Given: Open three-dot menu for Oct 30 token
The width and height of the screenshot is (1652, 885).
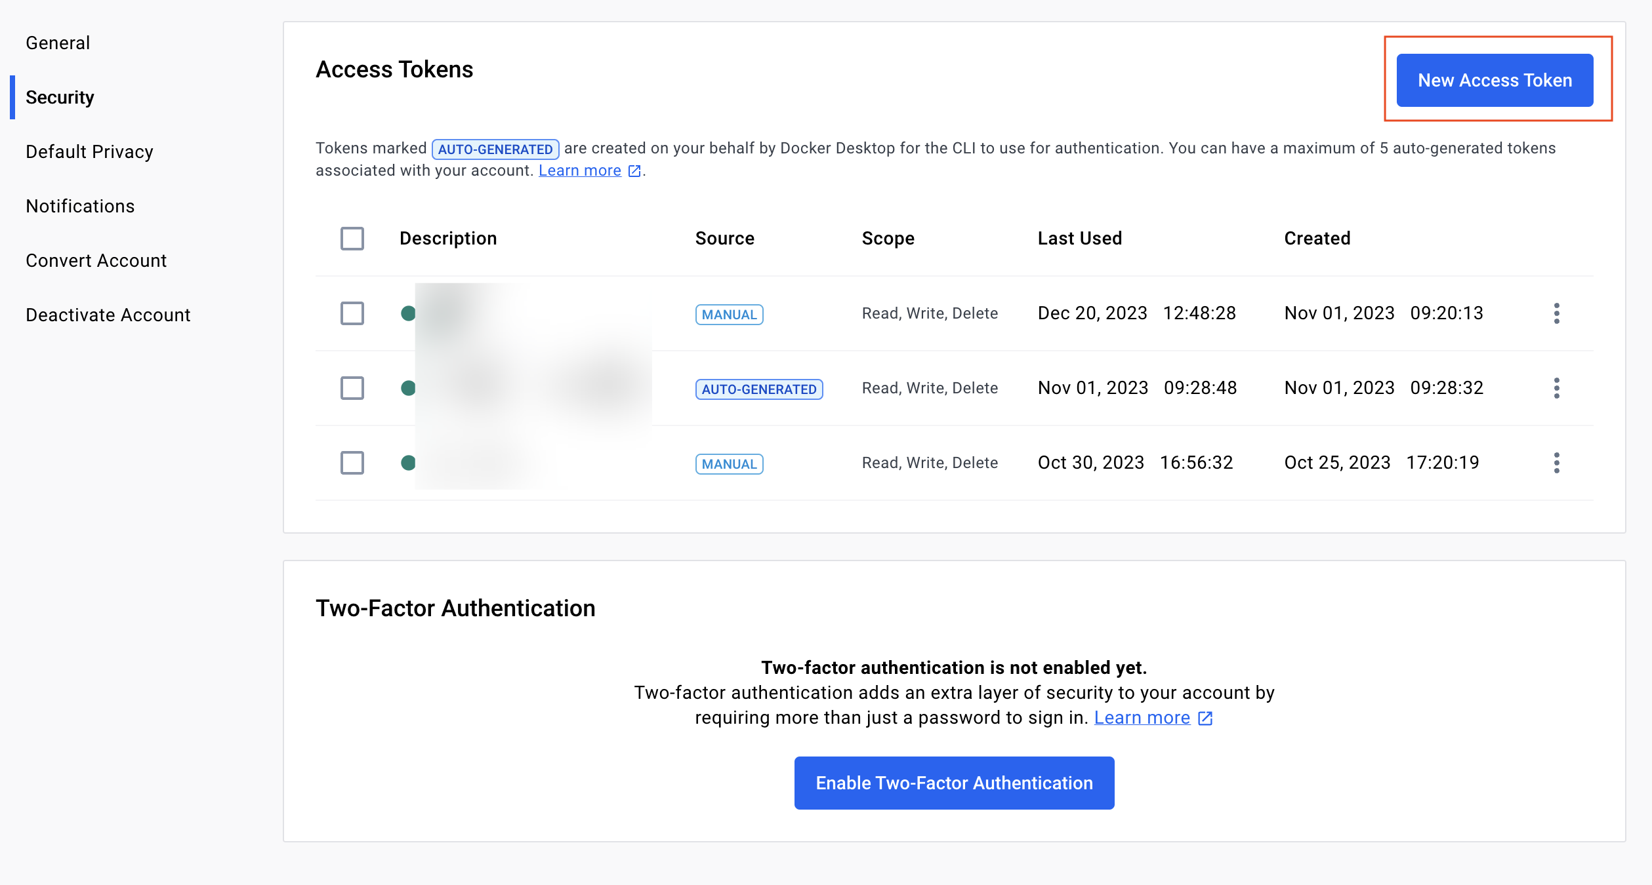Looking at the screenshot, I should (x=1556, y=463).
